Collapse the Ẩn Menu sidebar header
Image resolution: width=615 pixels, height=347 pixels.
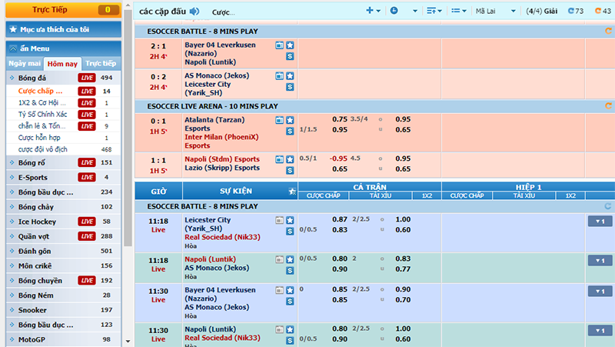[63, 48]
